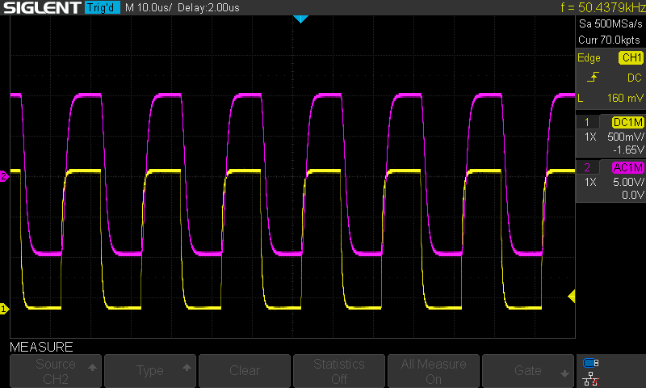Click the yellow DC1M coupling badge
The image size is (646, 388).
(628, 122)
